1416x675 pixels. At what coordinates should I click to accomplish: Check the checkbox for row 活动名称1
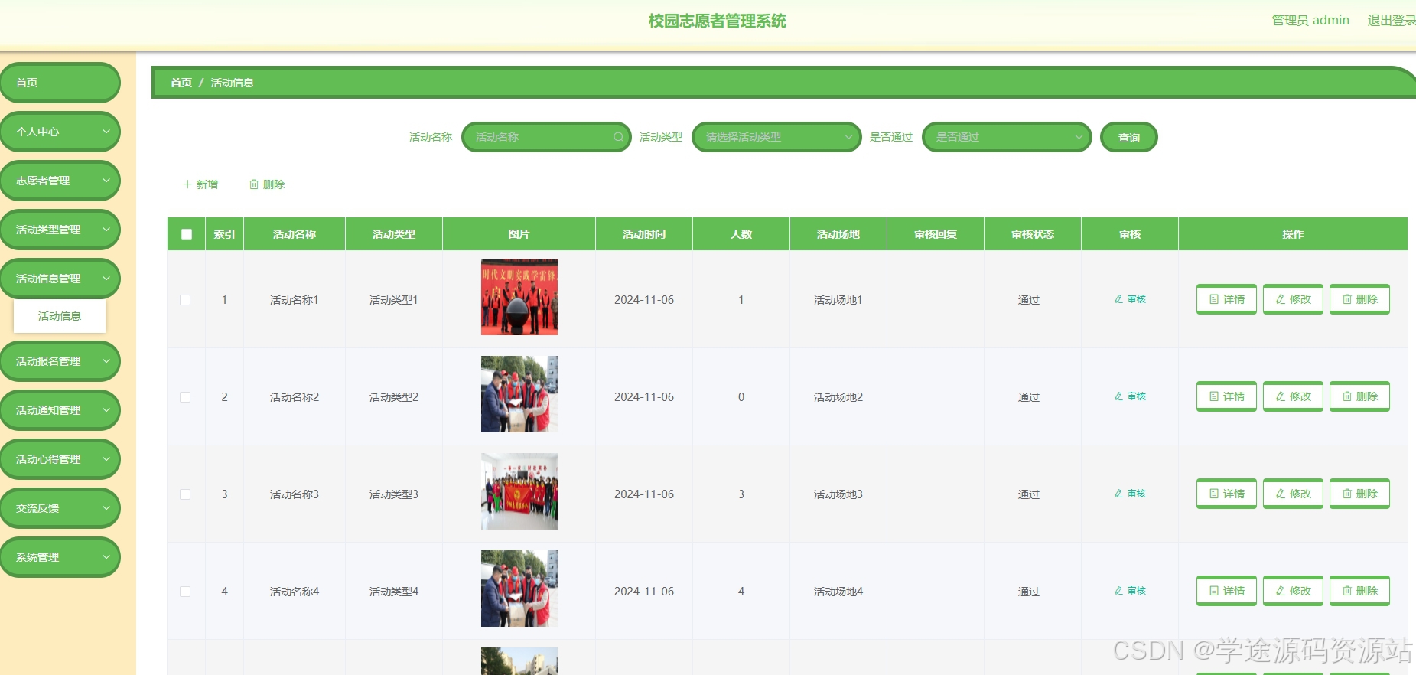[x=185, y=300]
